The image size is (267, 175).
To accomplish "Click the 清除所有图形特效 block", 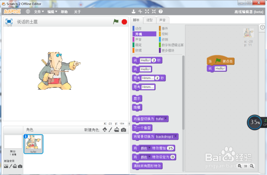I will coord(147,166).
